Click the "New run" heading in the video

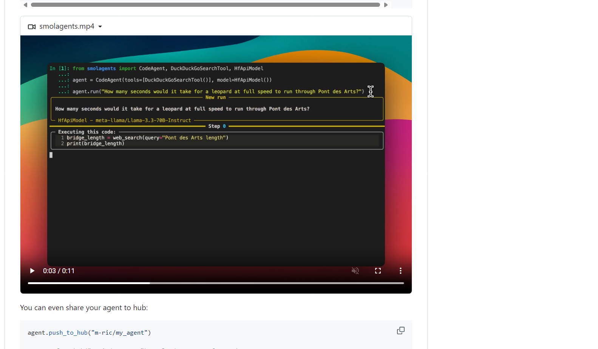click(x=215, y=97)
